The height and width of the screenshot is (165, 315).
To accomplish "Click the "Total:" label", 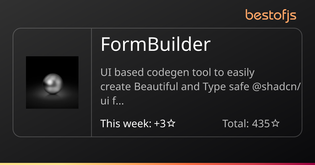I will (x=236, y=124).
